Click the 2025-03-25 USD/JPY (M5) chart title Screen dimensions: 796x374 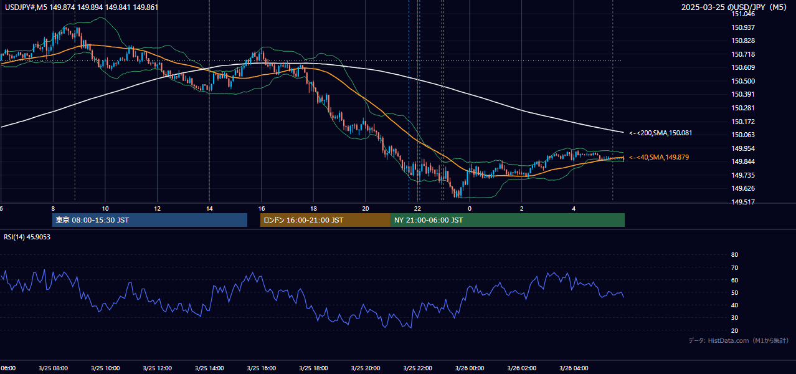pyautogui.click(x=735, y=7)
